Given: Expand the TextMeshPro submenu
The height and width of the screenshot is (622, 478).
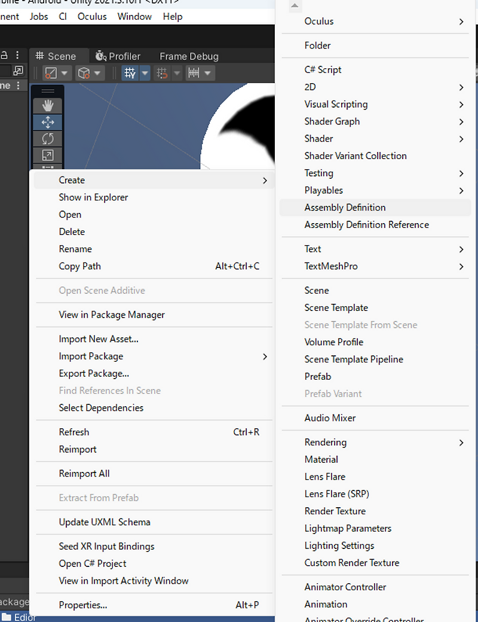Looking at the screenshot, I should (375, 266).
